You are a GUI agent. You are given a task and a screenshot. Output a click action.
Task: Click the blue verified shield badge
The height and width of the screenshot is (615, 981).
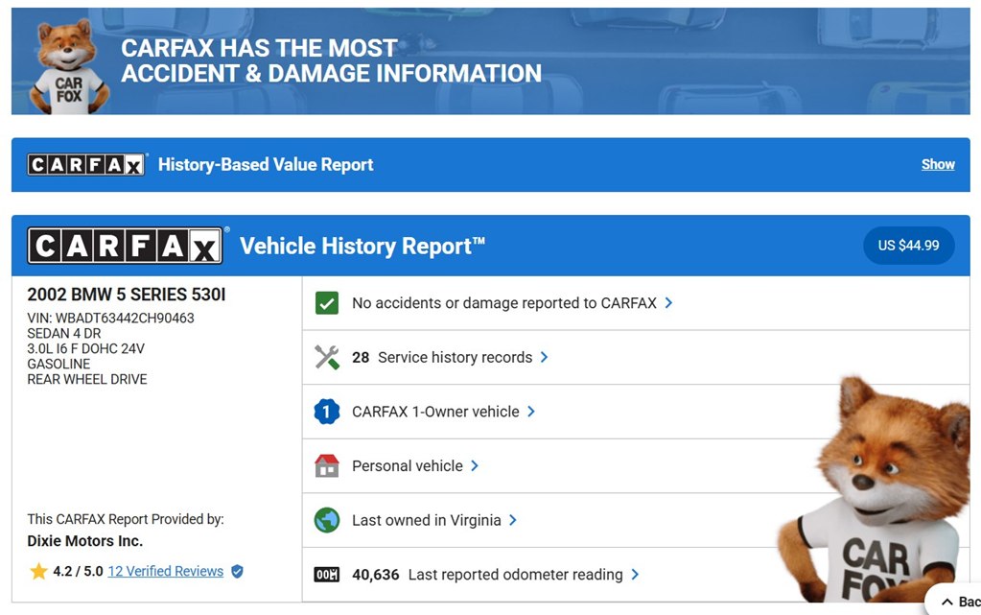pos(237,571)
